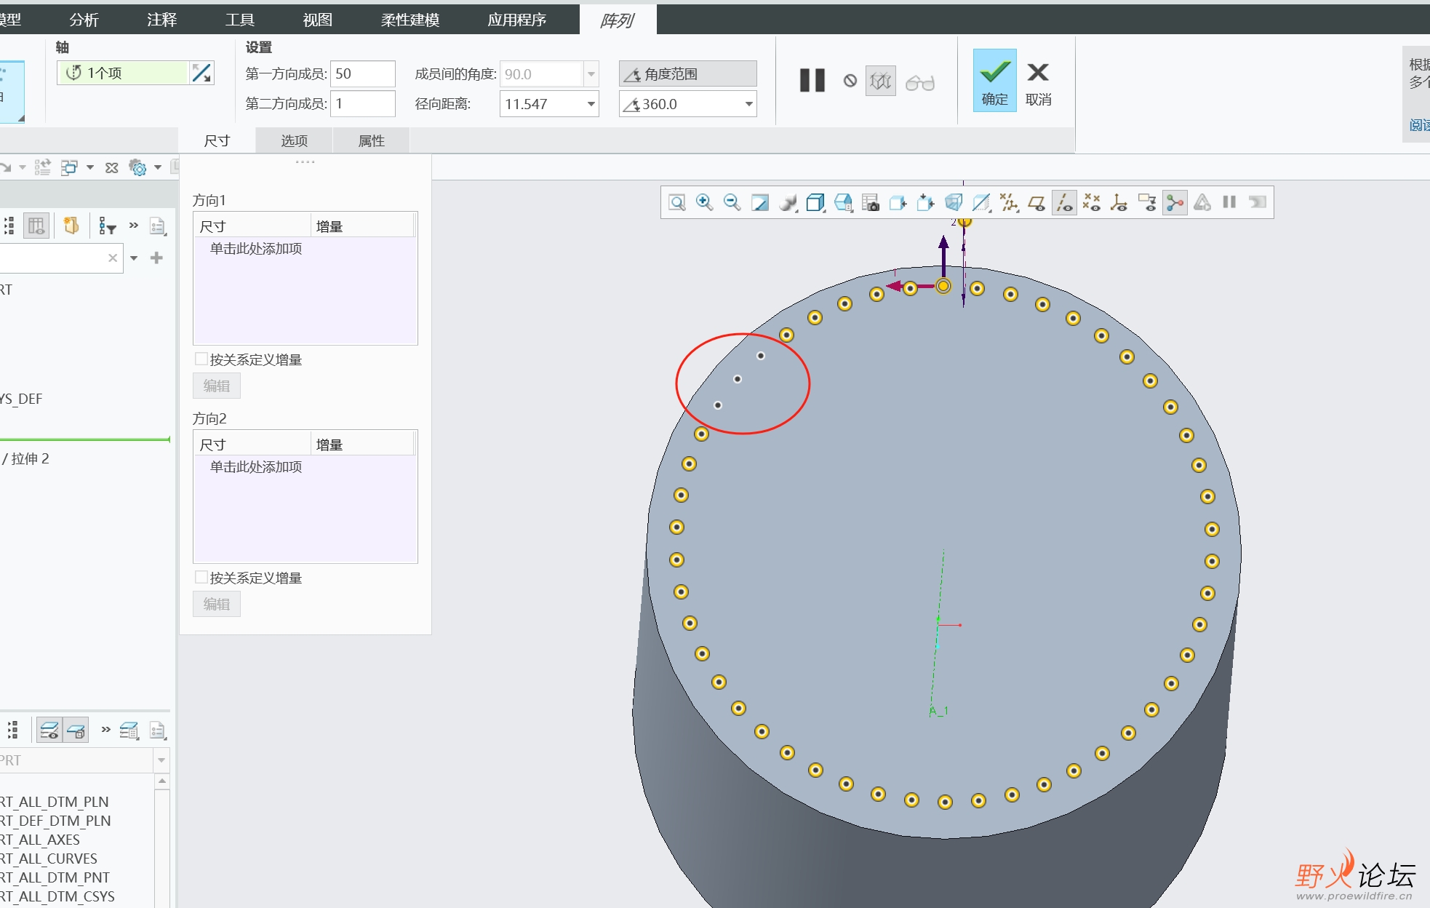Click the no-preview circle-slash icon
The height and width of the screenshot is (908, 1430).
tap(850, 81)
